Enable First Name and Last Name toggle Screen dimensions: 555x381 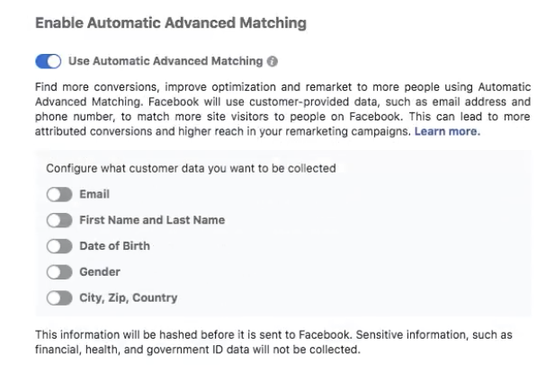click(59, 220)
